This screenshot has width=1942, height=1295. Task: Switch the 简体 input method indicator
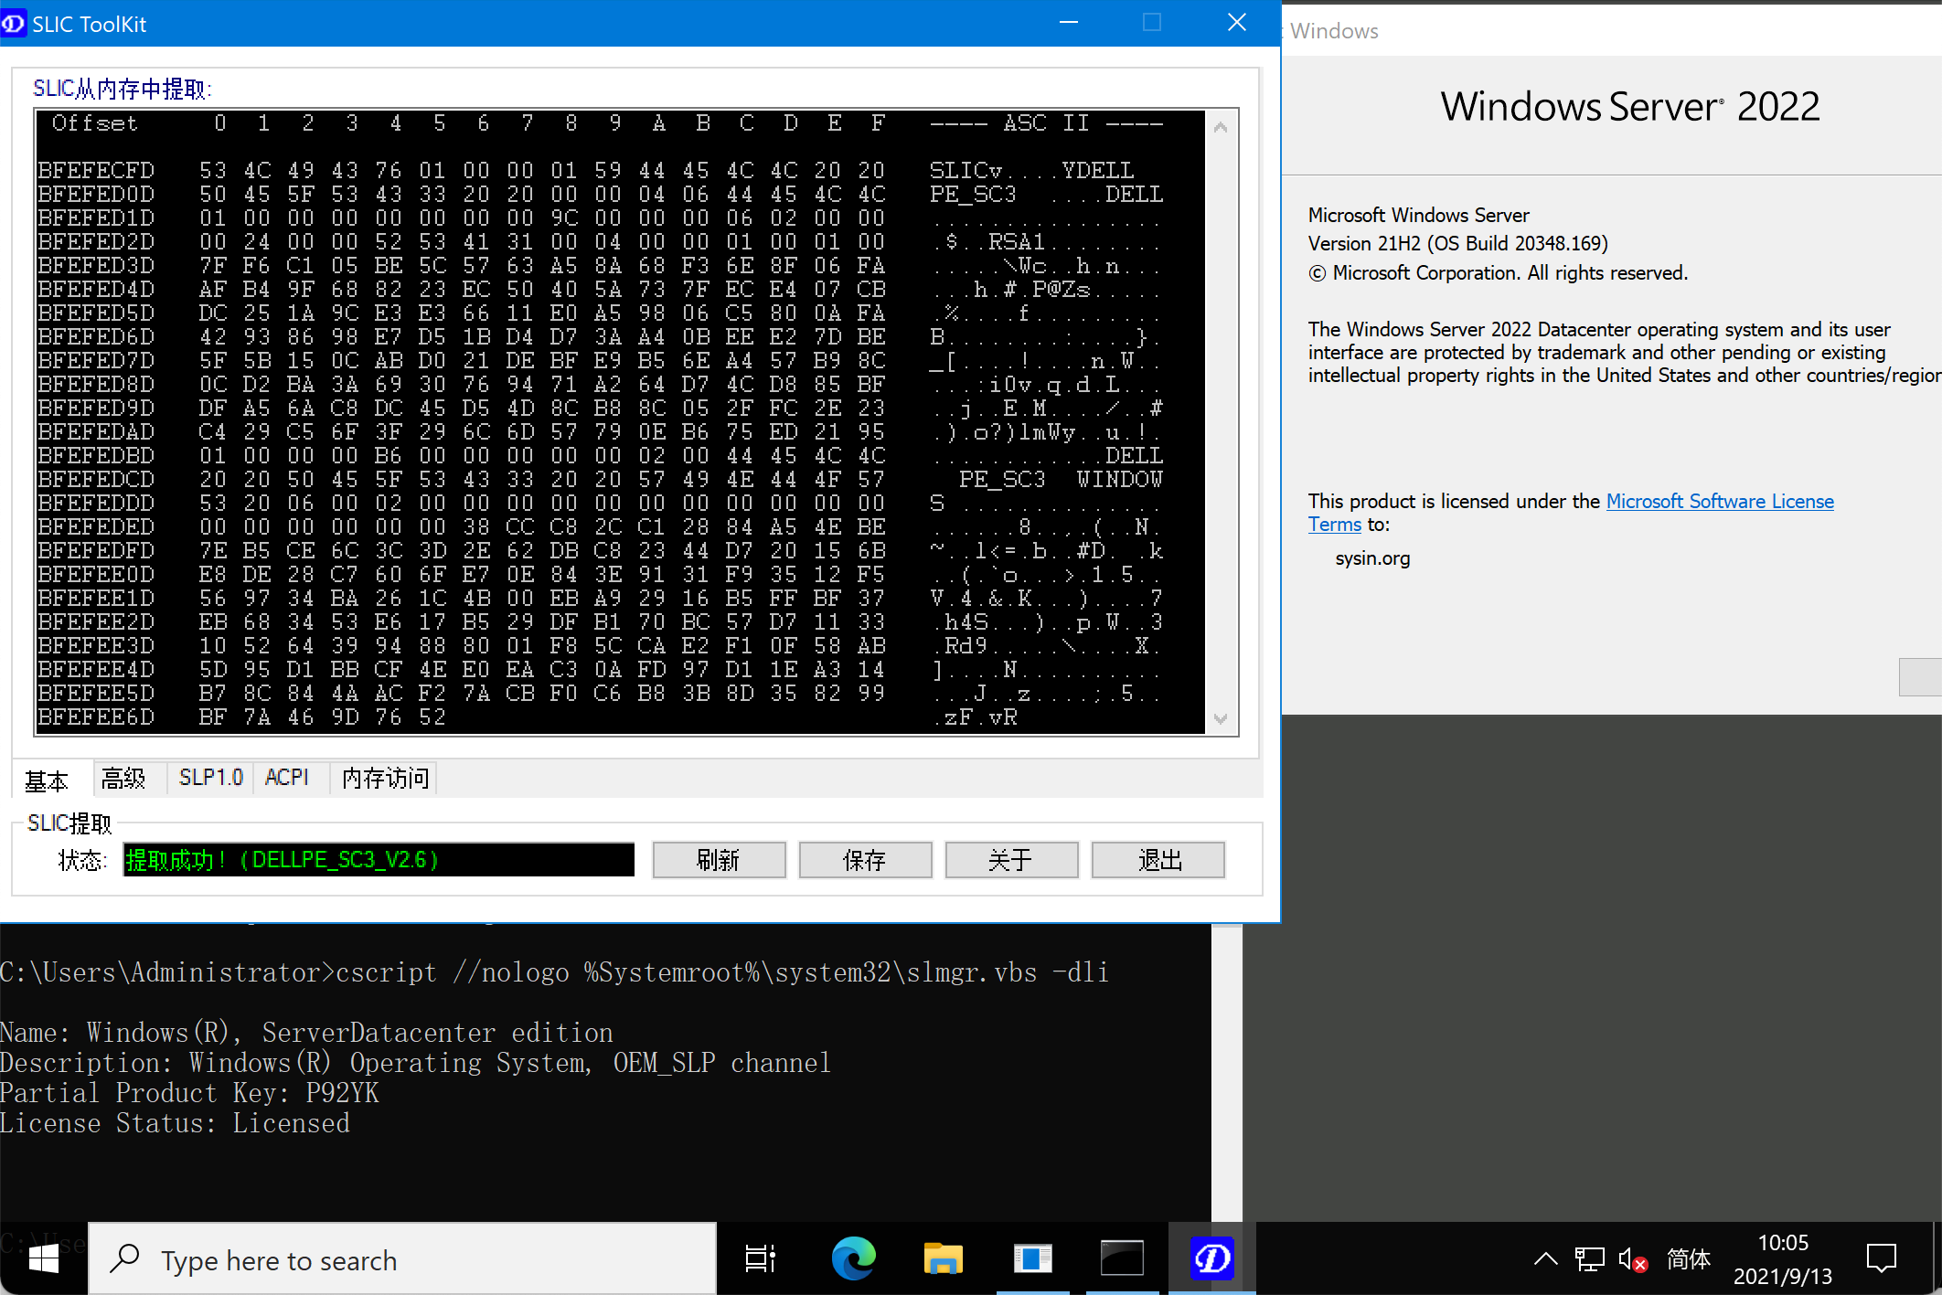click(x=1688, y=1259)
